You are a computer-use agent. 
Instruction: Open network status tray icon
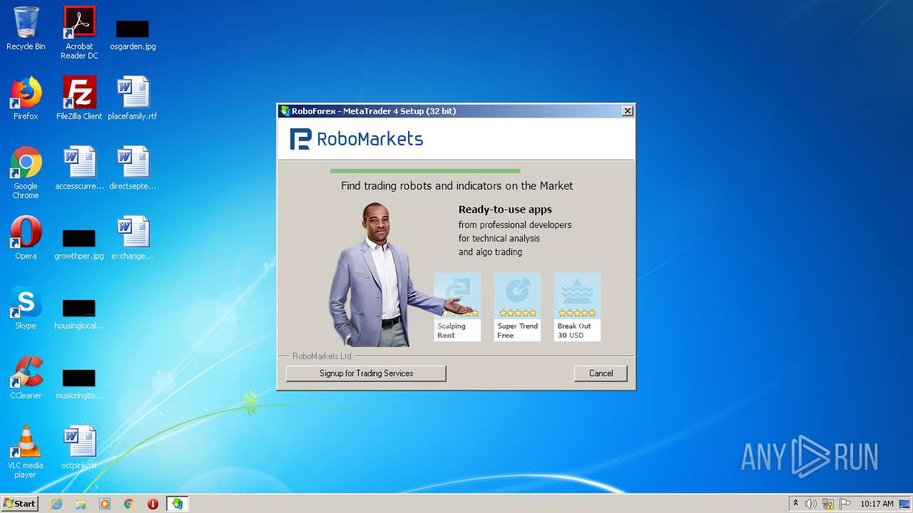click(828, 504)
